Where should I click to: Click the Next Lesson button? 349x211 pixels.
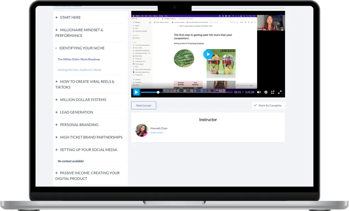143,105
